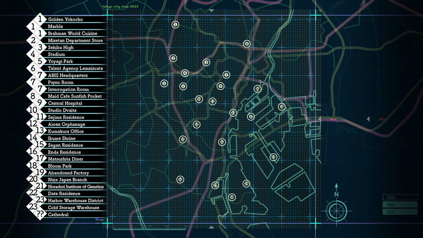The height and width of the screenshot is (238, 423).
Task: Select 'Aioen Orphanage' legend entry
Action: (x=67, y=124)
